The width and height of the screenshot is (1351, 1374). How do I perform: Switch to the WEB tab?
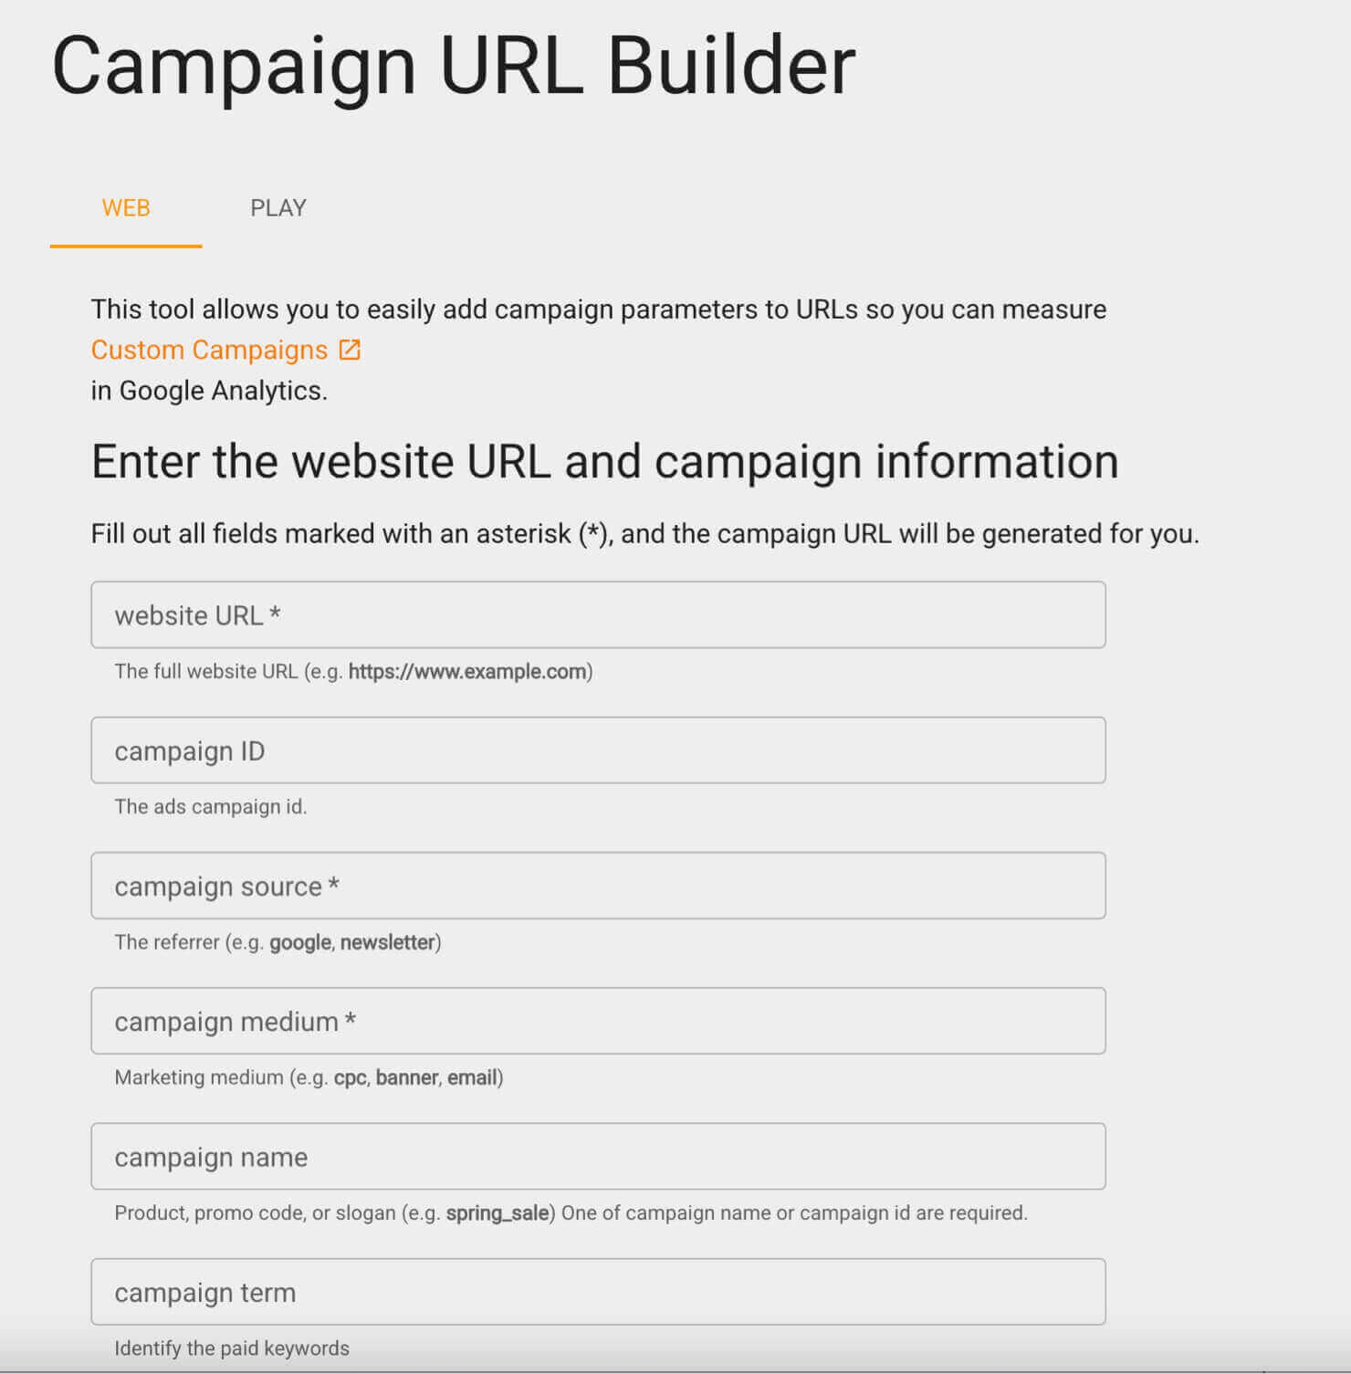(x=126, y=207)
